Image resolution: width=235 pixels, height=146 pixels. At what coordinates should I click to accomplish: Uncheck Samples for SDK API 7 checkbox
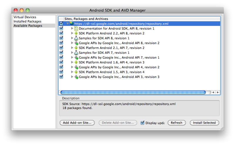pyautogui.click(x=61, y=53)
